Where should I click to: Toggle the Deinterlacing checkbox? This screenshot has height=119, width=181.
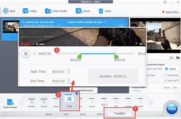(x=166, y=75)
